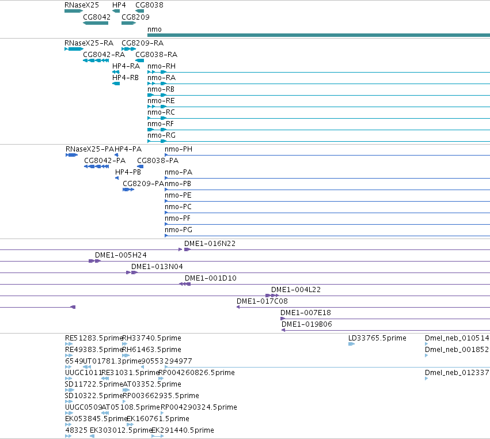Click the nmo-RA transcript label

(161, 78)
